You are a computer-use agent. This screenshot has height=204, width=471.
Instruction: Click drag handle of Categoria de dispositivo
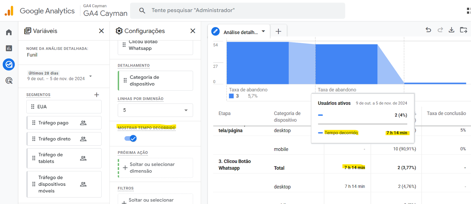125,80
